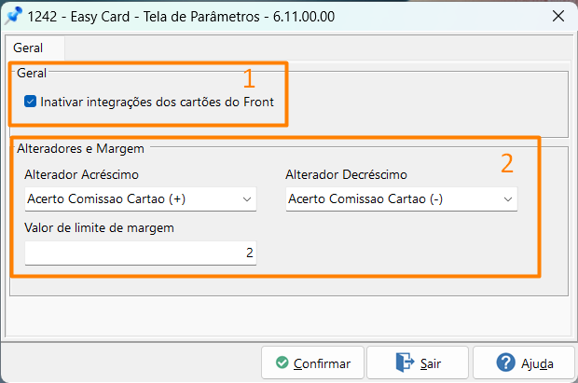The height and width of the screenshot is (383, 578).
Task: Click the green checkmark icon on Confirmar
Action: (x=281, y=363)
